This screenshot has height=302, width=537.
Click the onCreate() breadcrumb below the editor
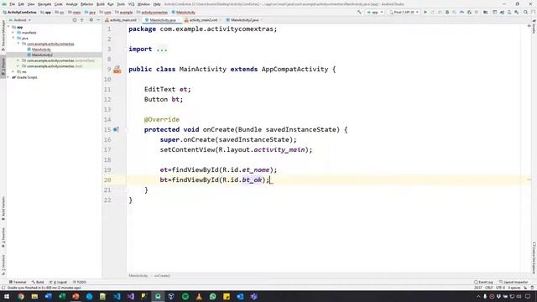(x=162, y=276)
